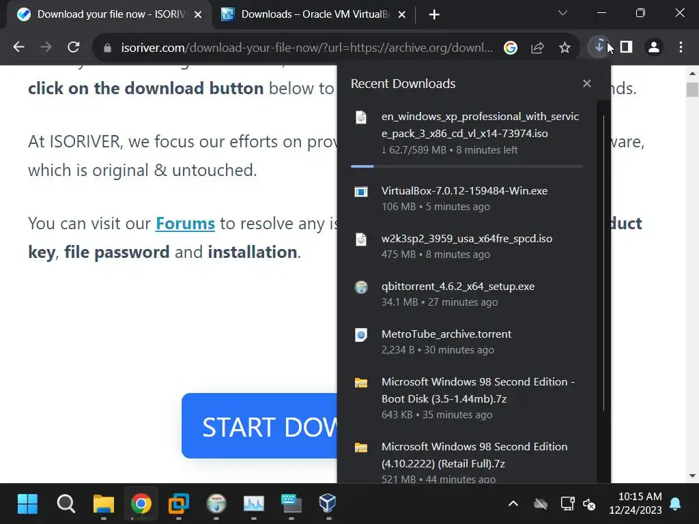Open the Chrome profile avatar
The height and width of the screenshot is (524, 699).
pos(654,47)
